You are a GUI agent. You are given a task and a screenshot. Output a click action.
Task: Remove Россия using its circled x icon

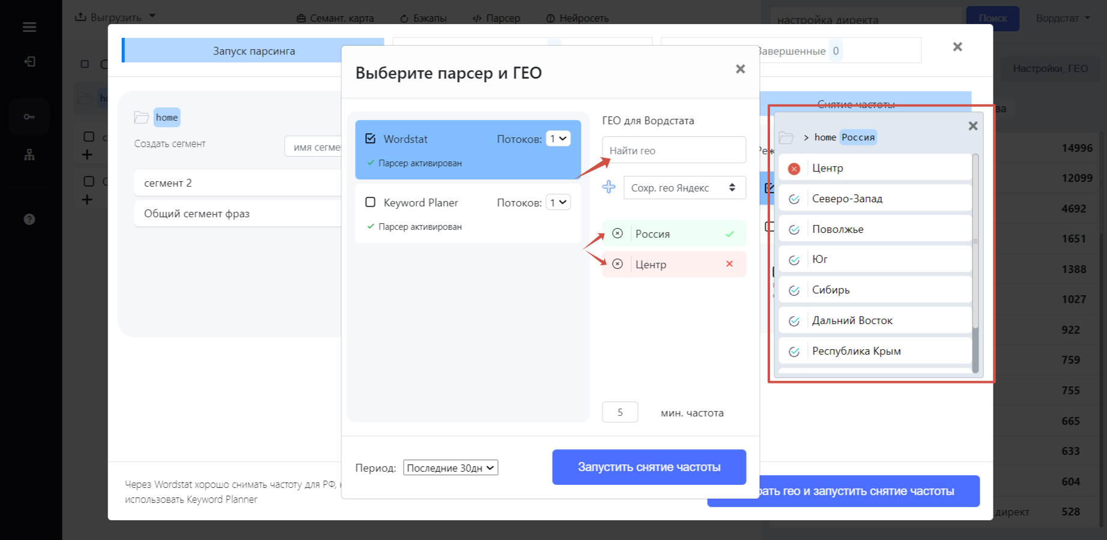(617, 233)
